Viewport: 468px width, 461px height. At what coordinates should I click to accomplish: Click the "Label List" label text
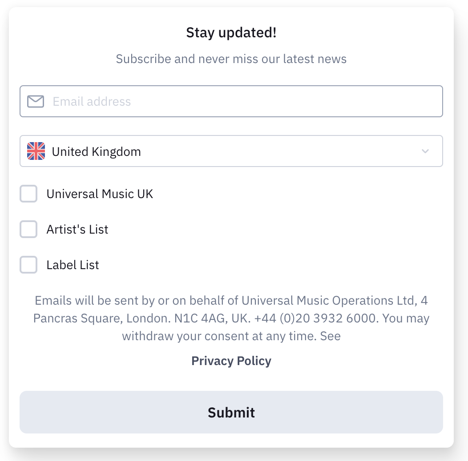(73, 265)
